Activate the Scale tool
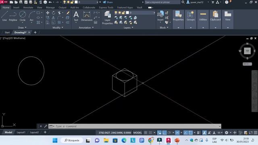Screen dimensions: 258x145 tap(53, 23)
